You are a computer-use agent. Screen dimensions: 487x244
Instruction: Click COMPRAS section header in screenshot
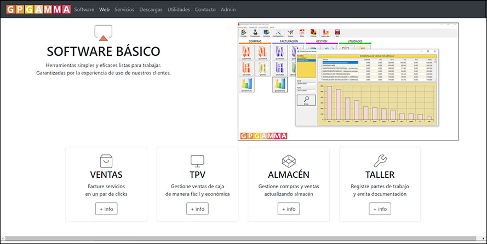(255, 41)
